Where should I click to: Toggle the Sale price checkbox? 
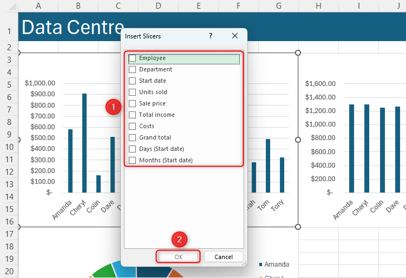pos(133,103)
